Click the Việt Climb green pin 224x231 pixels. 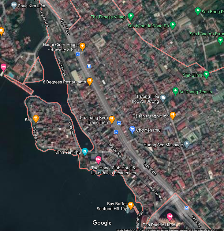[x=206, y=75]
